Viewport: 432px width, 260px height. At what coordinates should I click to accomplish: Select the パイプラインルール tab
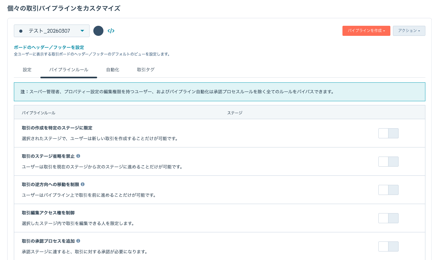69,70
